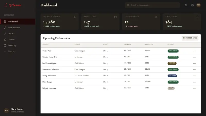
Task: Click the Confirmed badge for Petit Django
Action: [173, 82]
